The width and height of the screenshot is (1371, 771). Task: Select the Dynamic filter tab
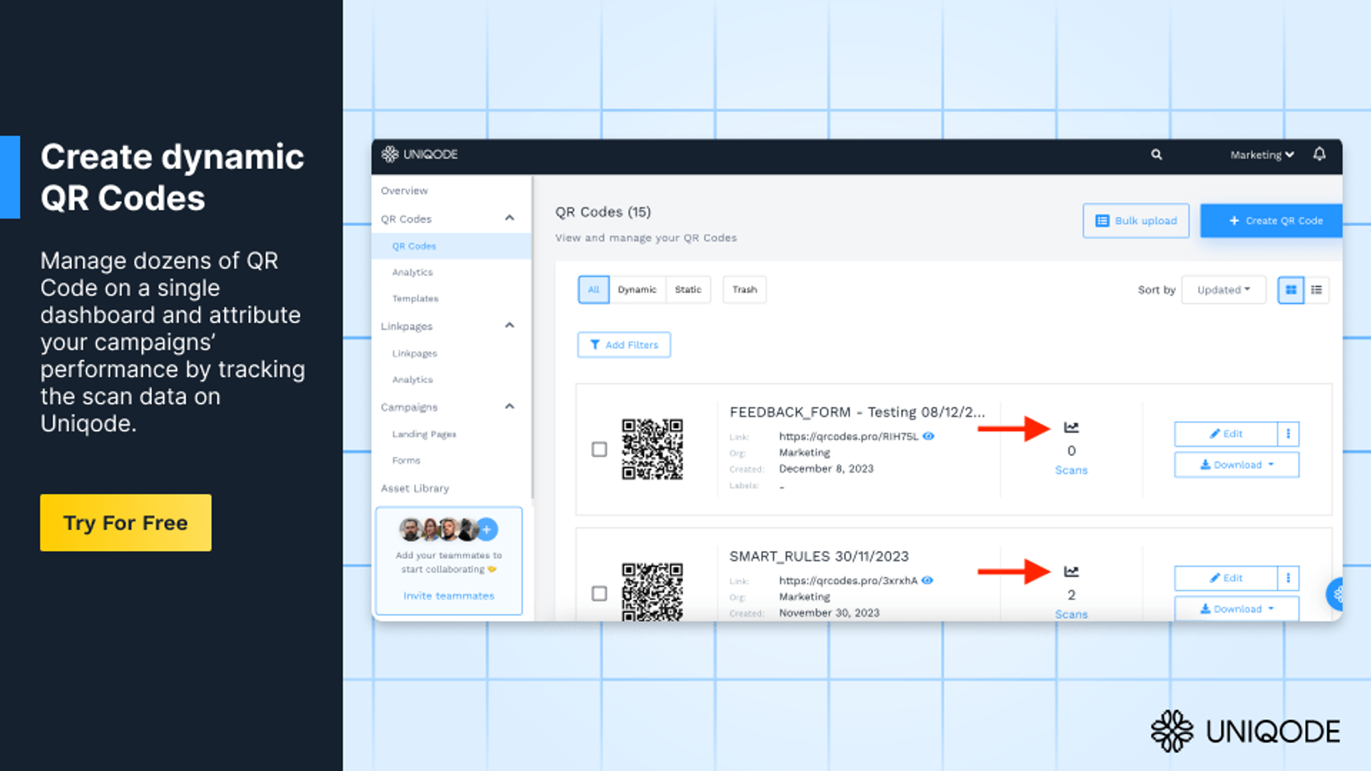click(637, 290)
